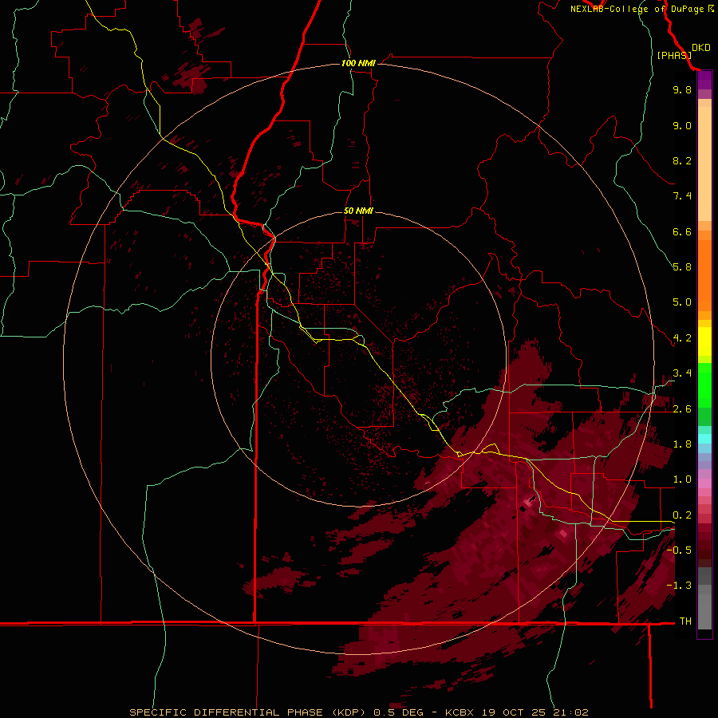Click the 9.8 scale value
This screenshot has height=718, width=718.
point(682,89)
